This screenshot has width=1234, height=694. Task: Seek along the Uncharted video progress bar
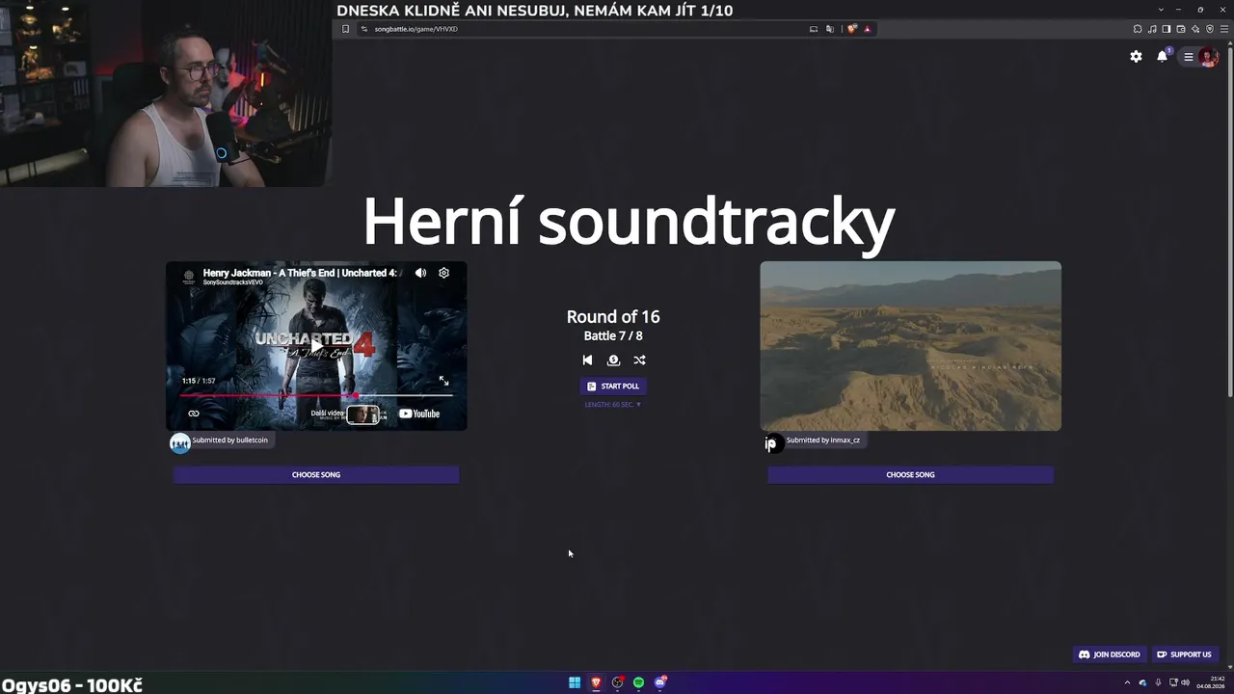pos(316,395)
